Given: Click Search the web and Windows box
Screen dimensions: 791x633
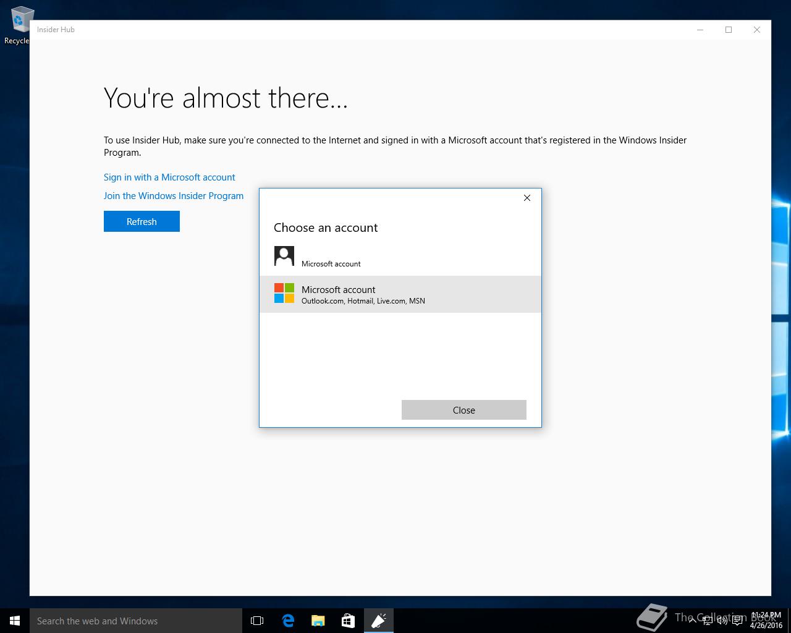Looking at the screenshot, I should click(136, 621).
